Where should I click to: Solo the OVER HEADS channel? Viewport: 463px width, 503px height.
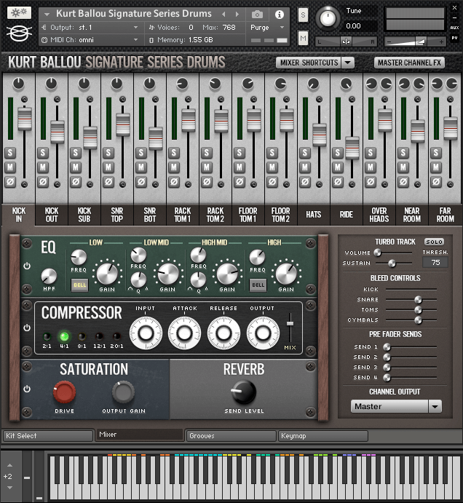371,152
